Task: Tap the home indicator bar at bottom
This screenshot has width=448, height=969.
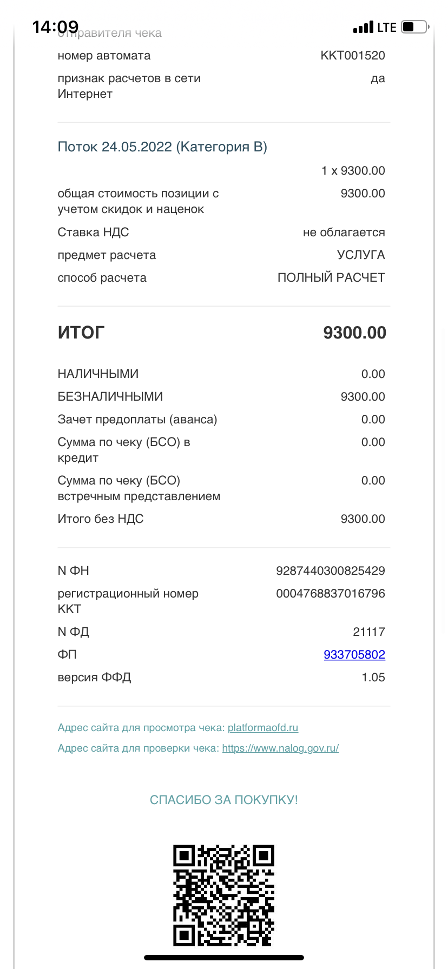Action: (224, 958)
